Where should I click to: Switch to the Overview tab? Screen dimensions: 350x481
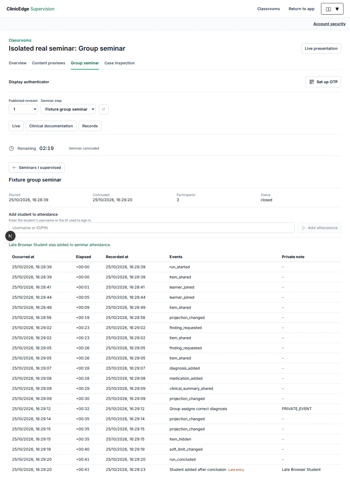[17, 63]
